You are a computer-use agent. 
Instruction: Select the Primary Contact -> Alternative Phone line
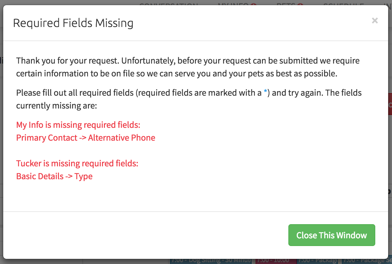tap(86, 138)
